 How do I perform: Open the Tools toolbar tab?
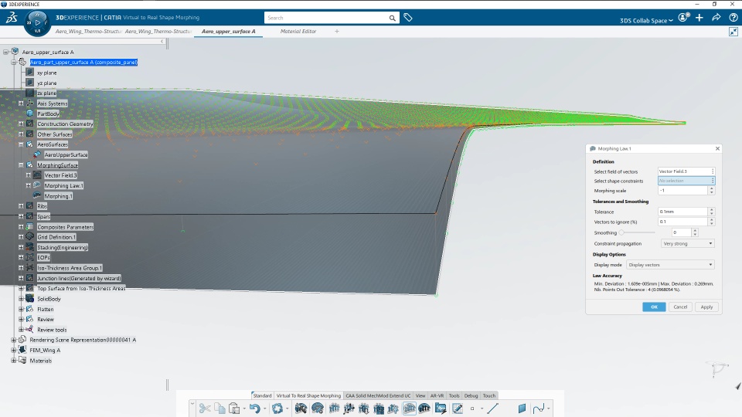click(x=454, y=395)
